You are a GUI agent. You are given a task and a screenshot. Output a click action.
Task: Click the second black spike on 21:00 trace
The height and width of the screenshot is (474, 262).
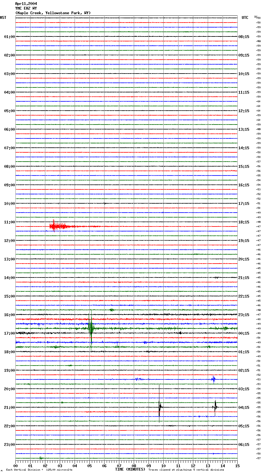click(x=215, y=407)
